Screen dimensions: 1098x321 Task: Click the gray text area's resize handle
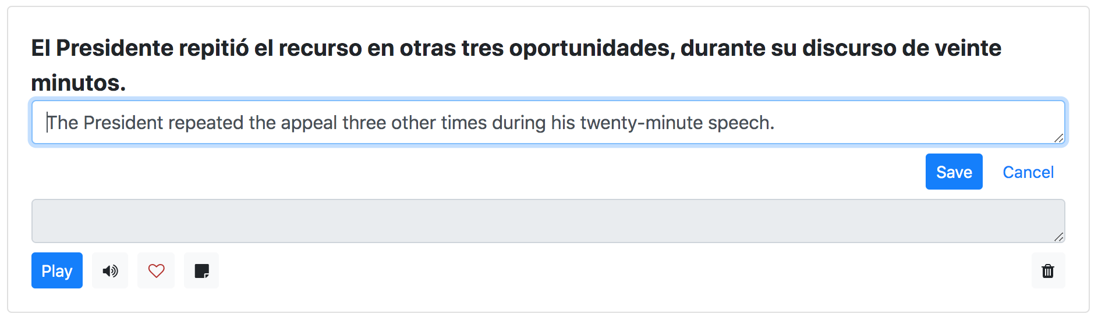(1059, 237)
